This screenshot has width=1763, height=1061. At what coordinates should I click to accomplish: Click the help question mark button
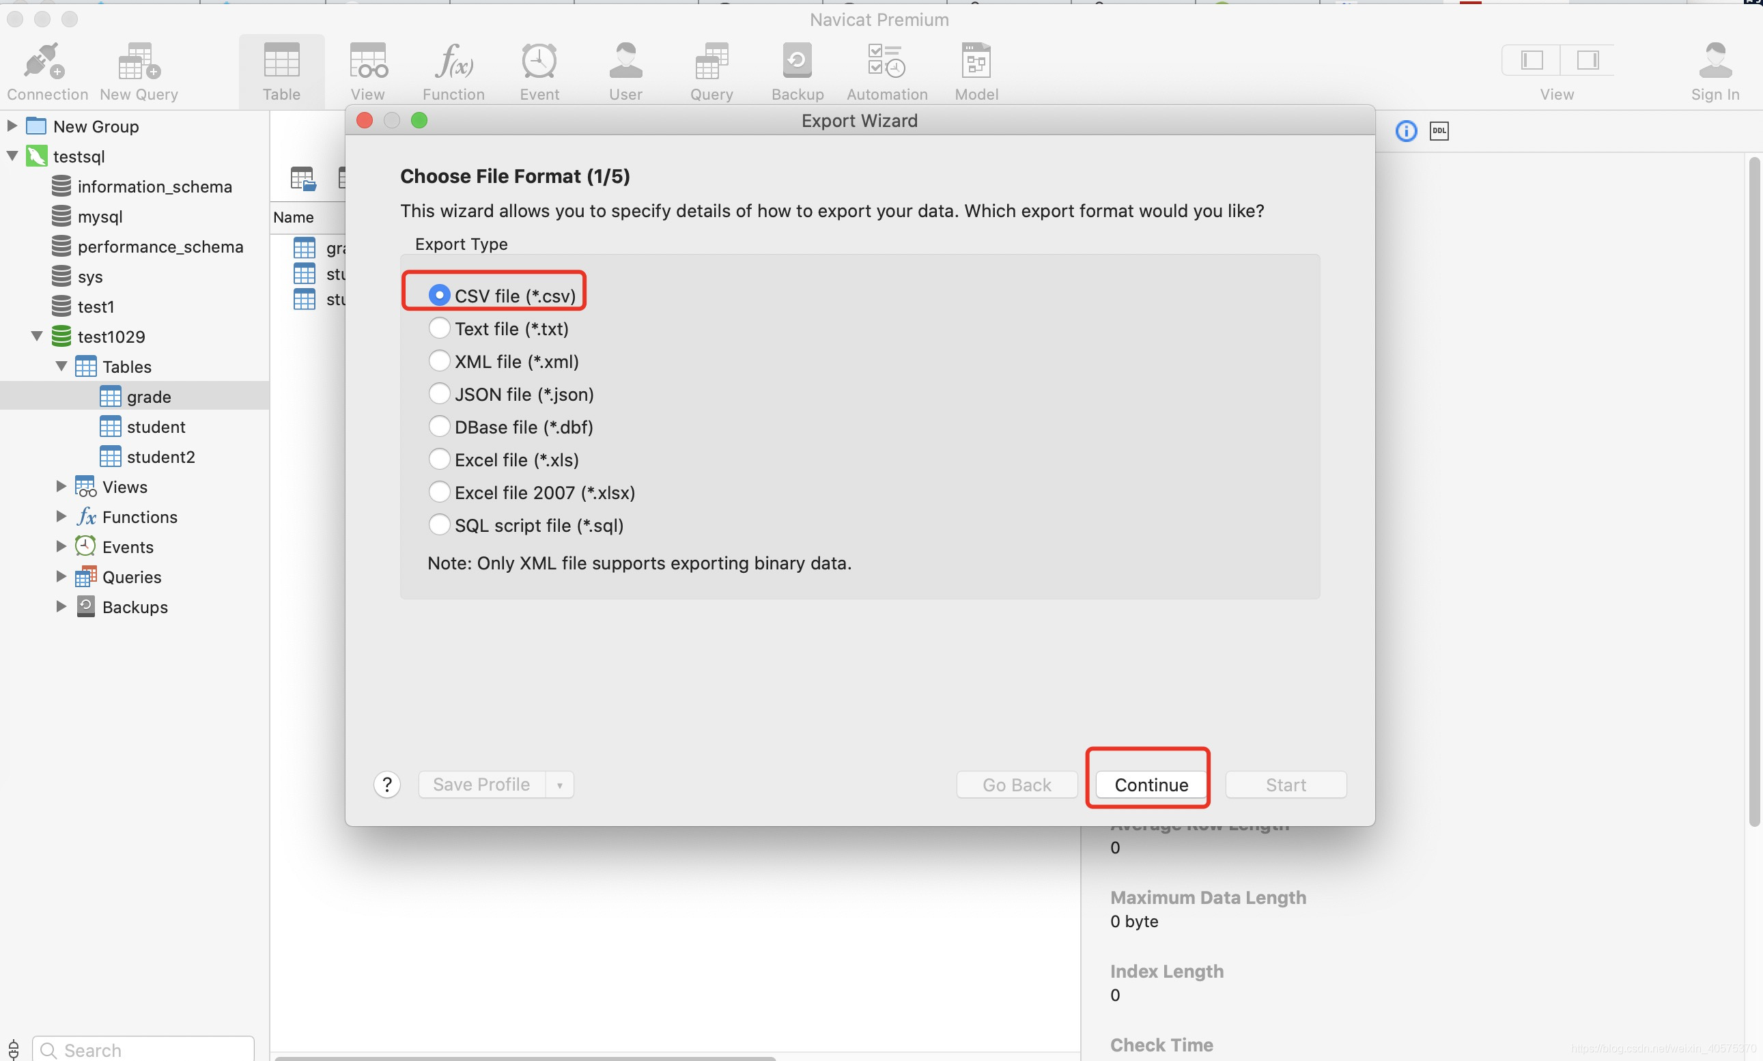point(386,785)
